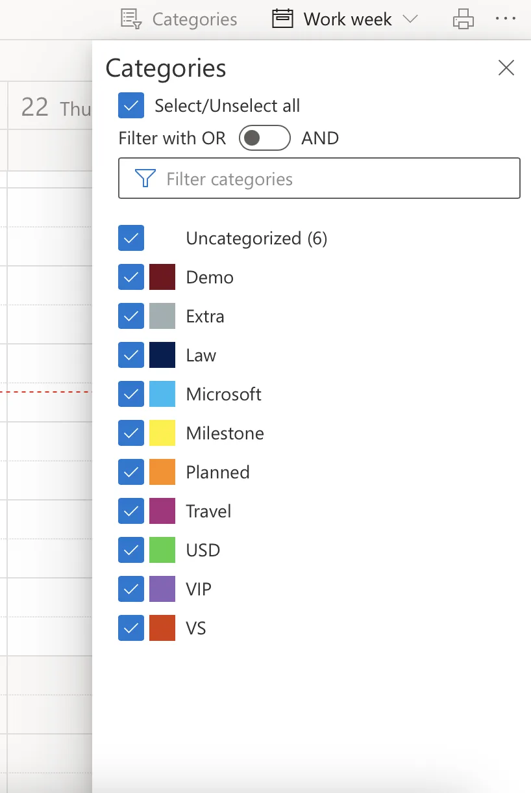Click the VS category color square

pyautogui.click(x=163, y=628)
